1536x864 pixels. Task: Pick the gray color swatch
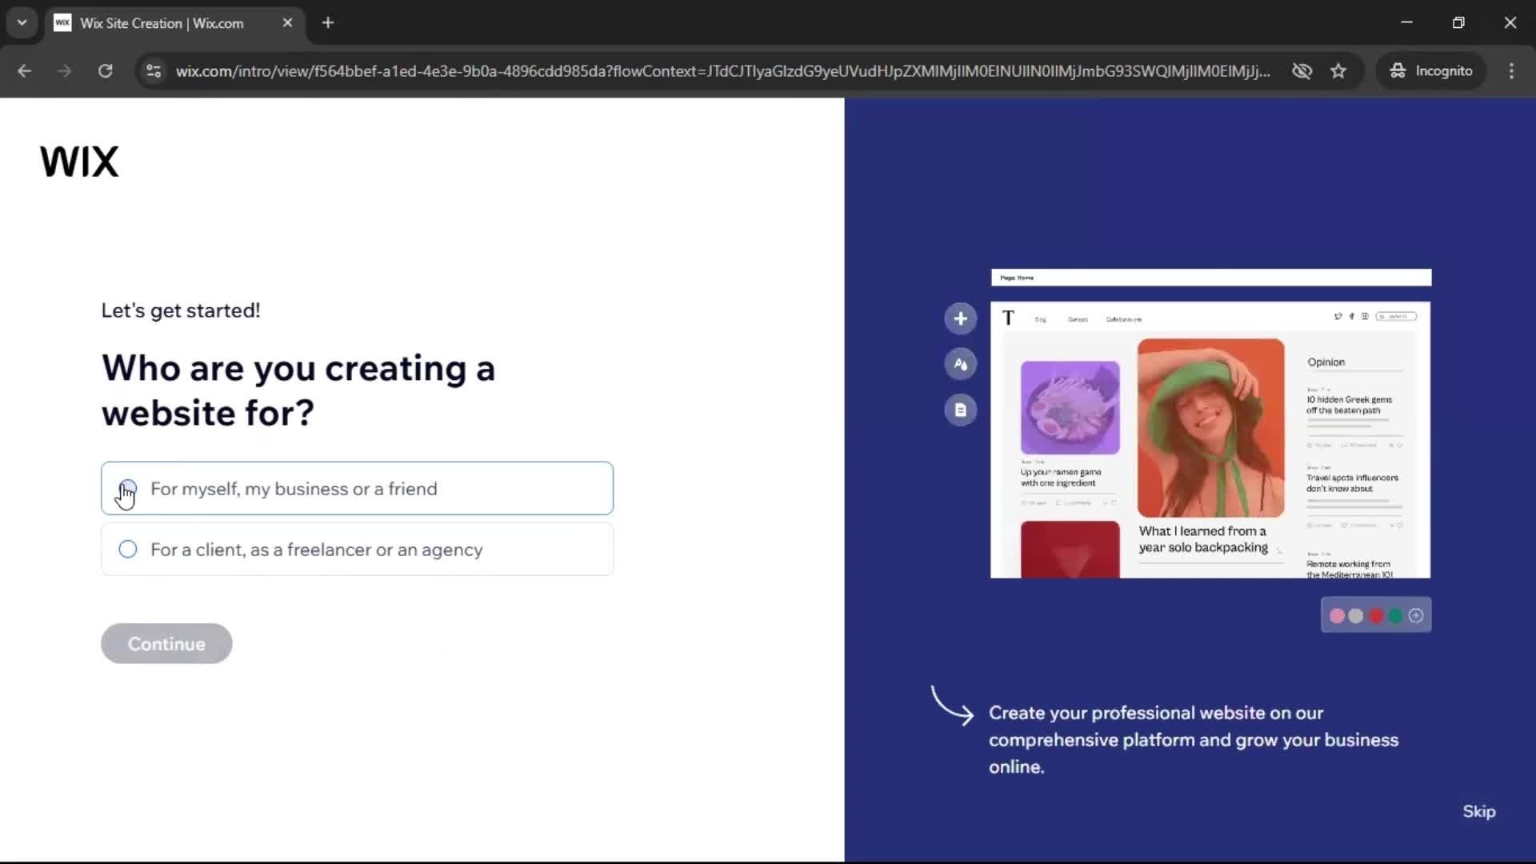pos(1356,616)
